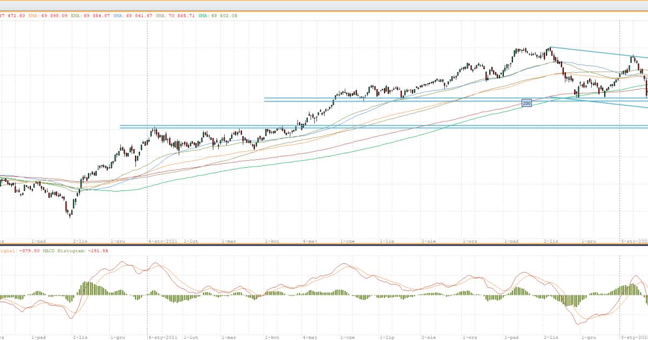648x340 pixels.
Task: Select 4-maj date on the price chart axis
Action: coord(309,241)
